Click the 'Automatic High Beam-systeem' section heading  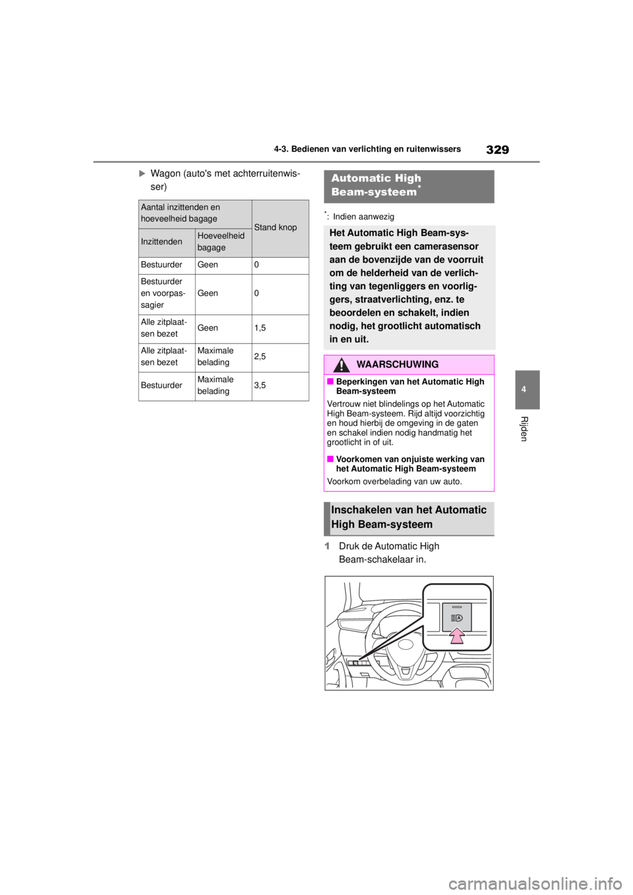click(409, 186)
